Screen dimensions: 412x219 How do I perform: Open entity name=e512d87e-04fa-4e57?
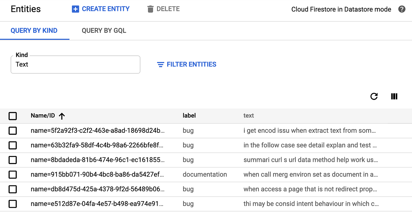(x=98, y=204)
